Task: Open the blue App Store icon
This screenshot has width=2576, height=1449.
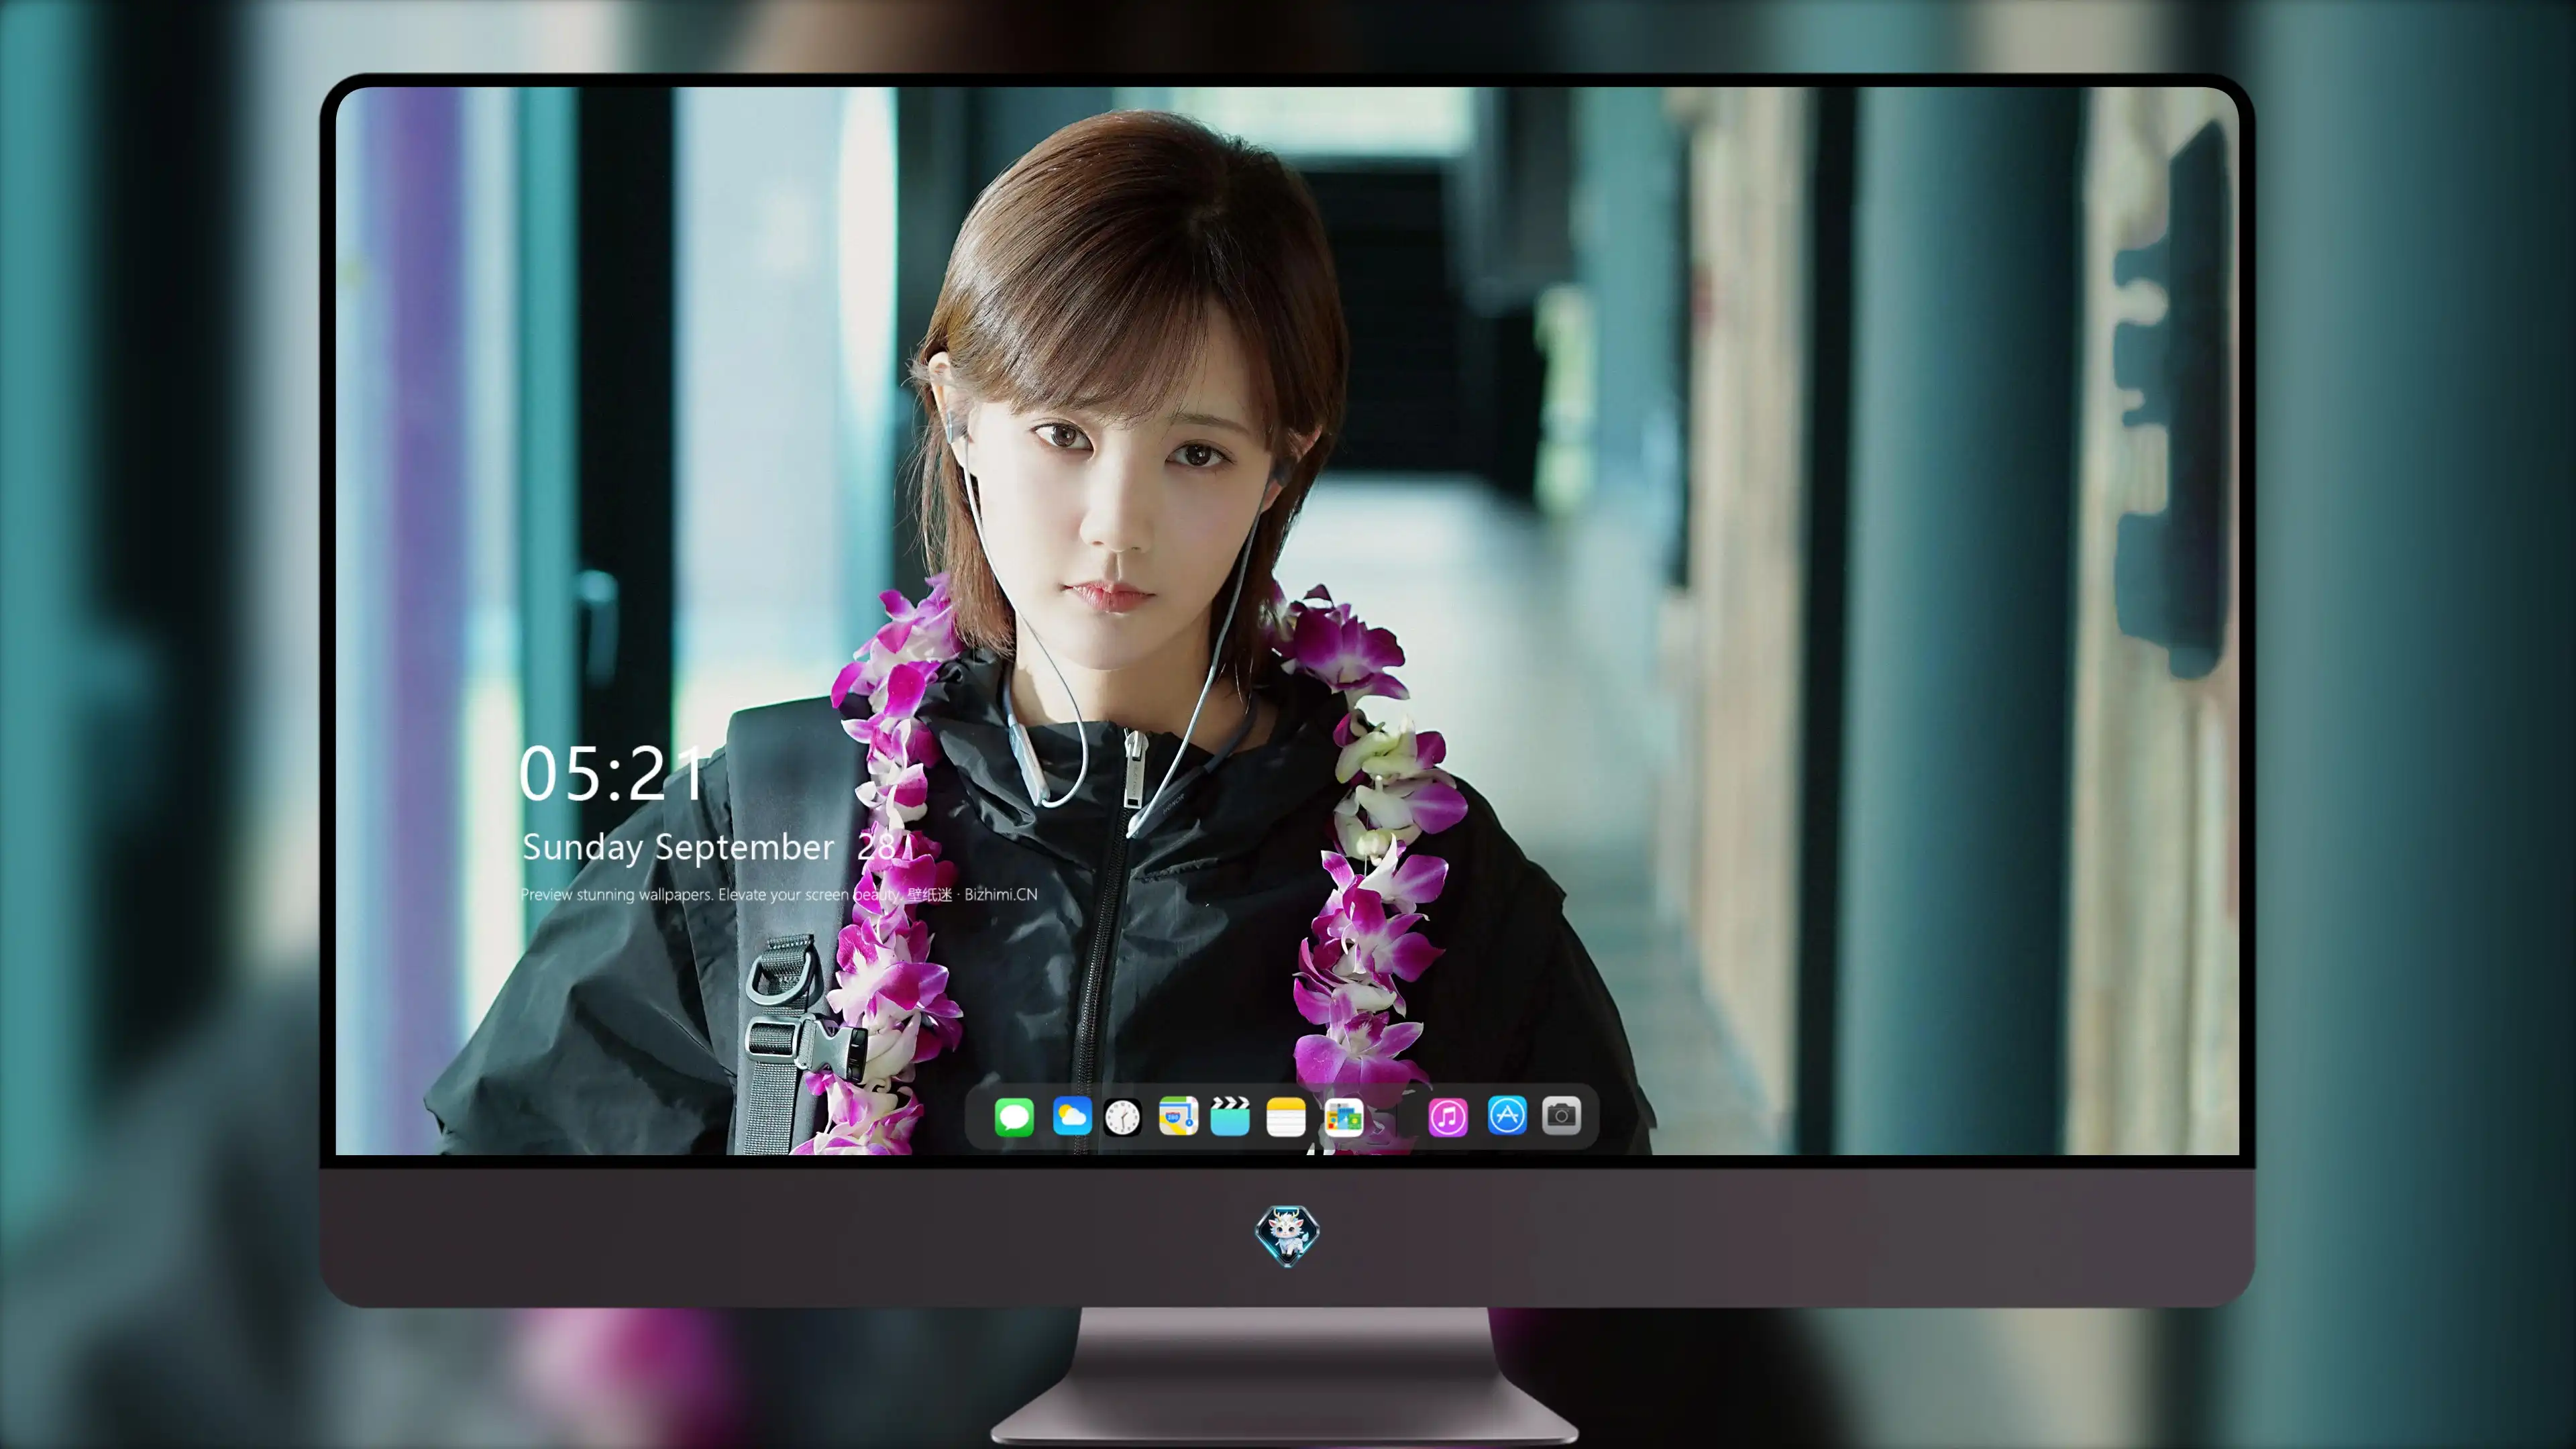Action: (x=1507, y=1115)
